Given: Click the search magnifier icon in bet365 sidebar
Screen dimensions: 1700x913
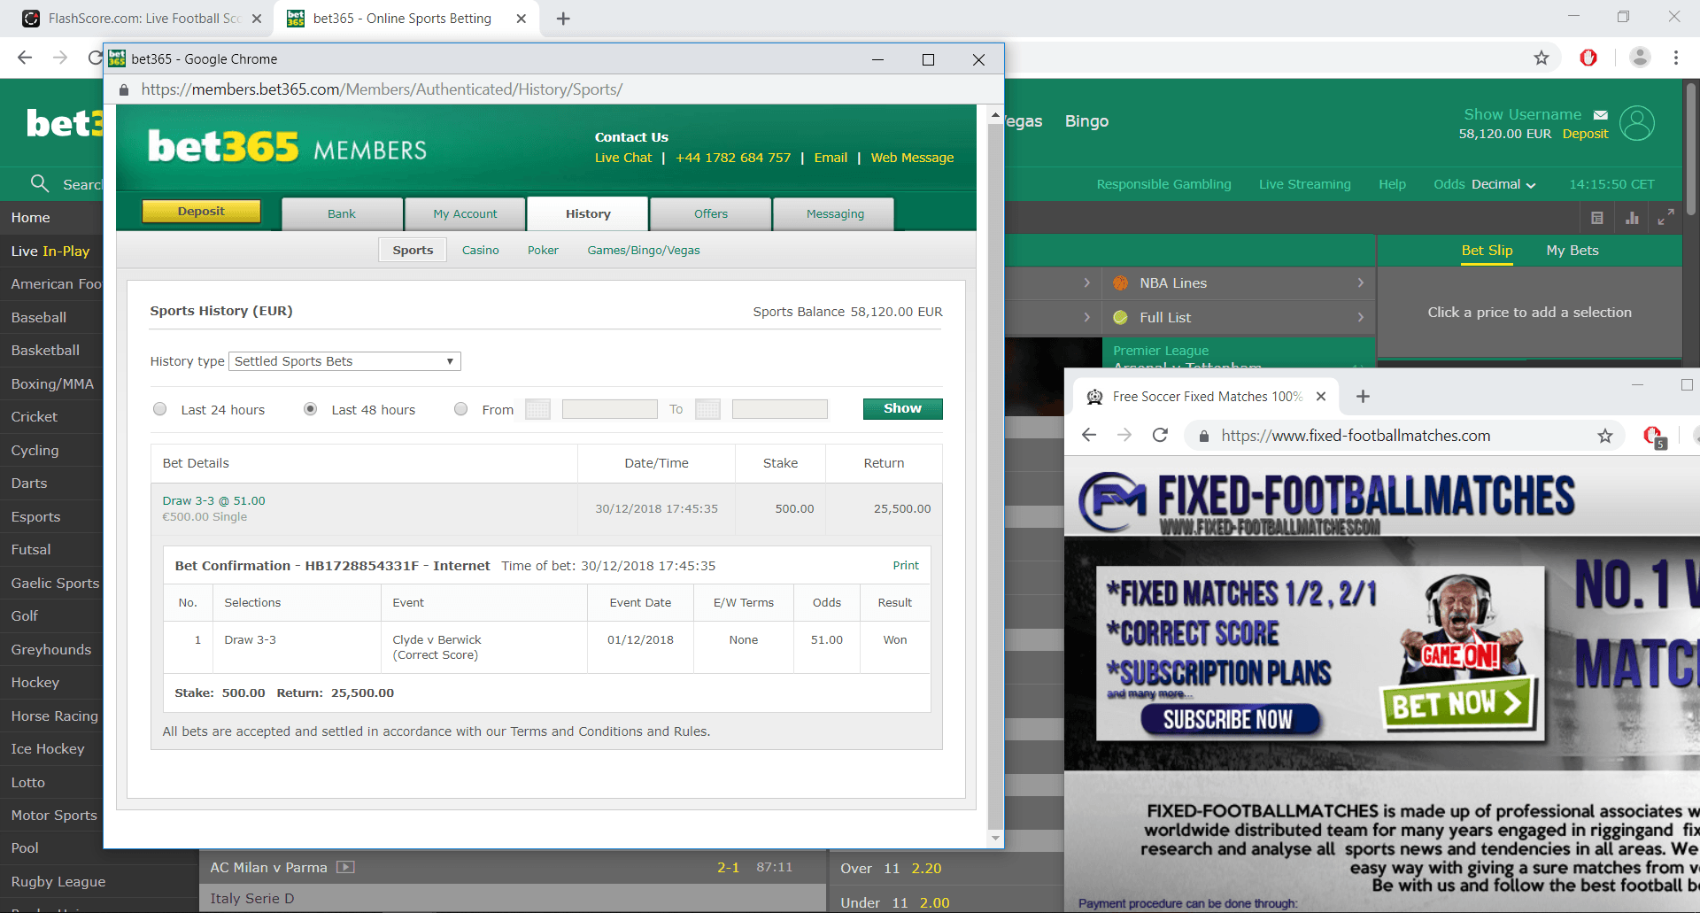Looking at the screenshot, I should (x=39, y=183).
